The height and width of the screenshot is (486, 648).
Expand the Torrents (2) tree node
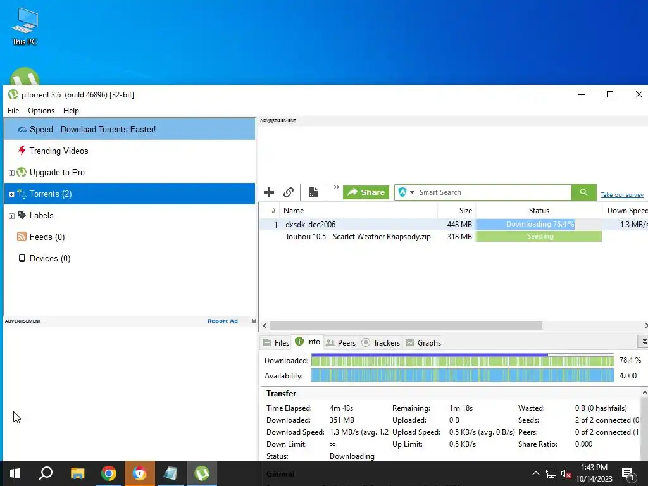tap(11, 194)
